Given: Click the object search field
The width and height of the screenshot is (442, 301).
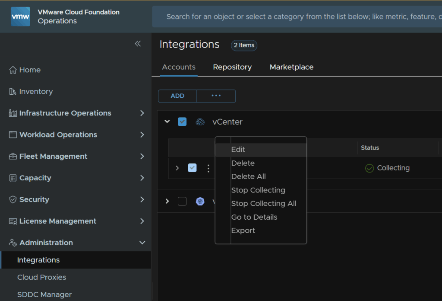Looking at the screenshot, I should click(x=297, y=17).
